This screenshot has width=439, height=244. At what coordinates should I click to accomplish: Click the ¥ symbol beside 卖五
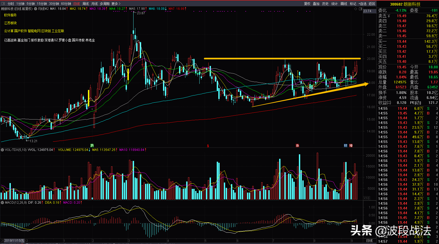click(389, 16)
